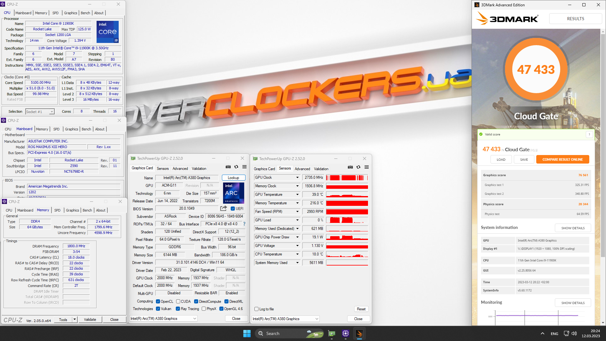Open network status tray icon

click(566, 333)
